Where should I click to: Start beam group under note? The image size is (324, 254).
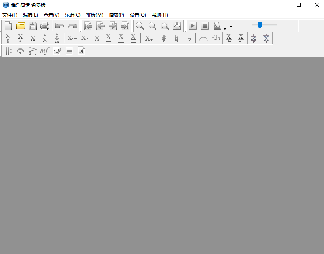[x=229, y=38]
